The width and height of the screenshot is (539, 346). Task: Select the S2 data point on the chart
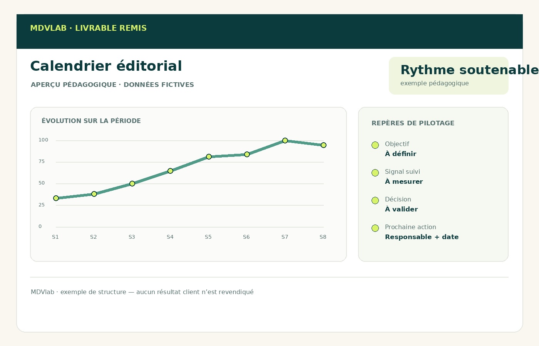pyautogui.click(x=94, y=194)
